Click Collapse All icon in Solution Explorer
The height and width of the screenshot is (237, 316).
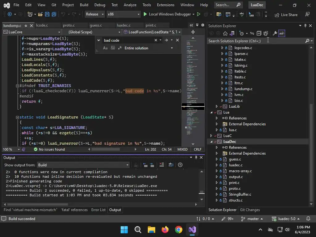tap(259, 33)
